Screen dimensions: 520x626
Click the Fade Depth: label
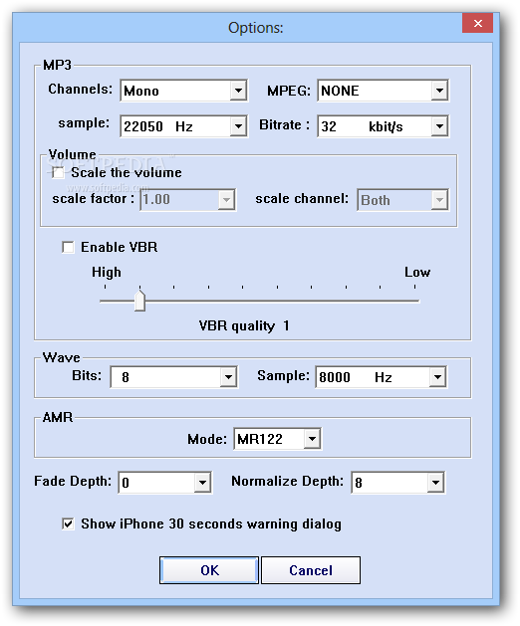(73, 481)
